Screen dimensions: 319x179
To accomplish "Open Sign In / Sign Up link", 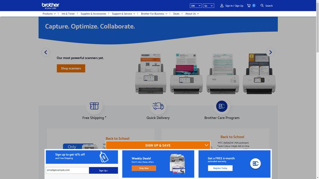I will point(234,6).
